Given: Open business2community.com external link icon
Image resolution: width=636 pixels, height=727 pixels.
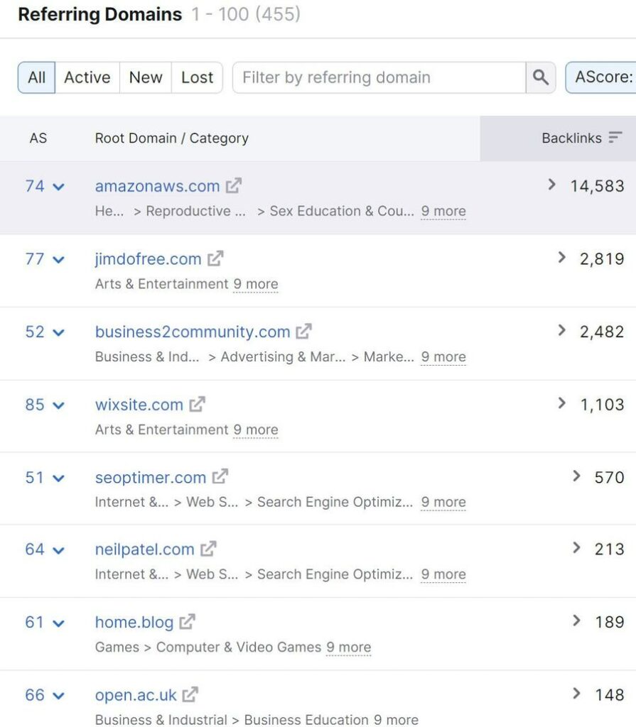Looking at the screenshot, I should click(303, 331).
